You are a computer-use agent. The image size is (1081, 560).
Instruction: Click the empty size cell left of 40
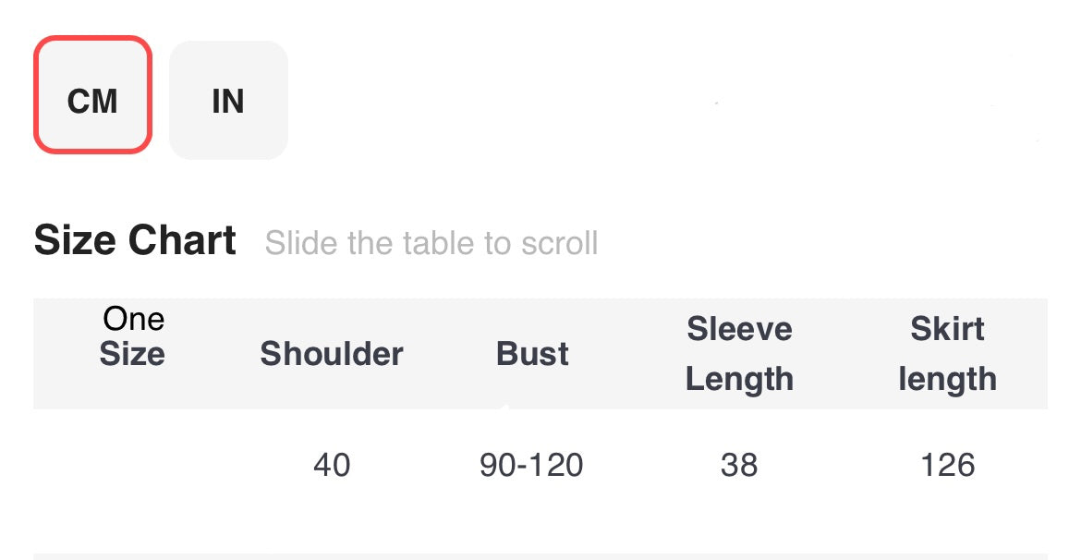[132, 465]
